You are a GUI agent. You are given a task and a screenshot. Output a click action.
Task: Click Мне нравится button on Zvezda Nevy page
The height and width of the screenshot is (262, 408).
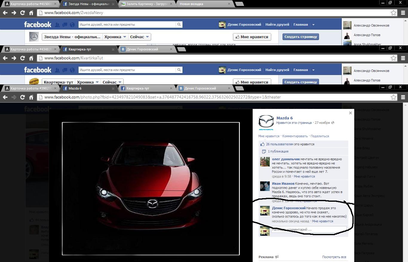tap(252, 37)
